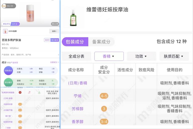Open (日用)香精 in the left ingredient list
This screenshot has width=193, height=129.
click(x=8, y=98)
